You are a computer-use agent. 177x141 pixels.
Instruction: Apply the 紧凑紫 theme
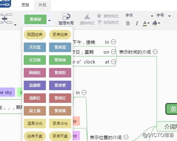tap(60, 85)
